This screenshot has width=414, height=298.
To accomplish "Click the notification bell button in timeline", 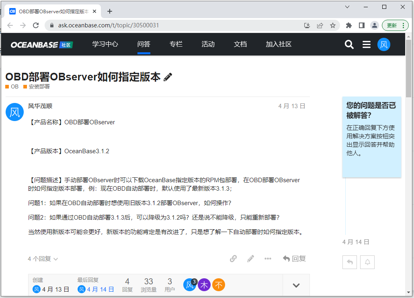I will tap(367, 262).
